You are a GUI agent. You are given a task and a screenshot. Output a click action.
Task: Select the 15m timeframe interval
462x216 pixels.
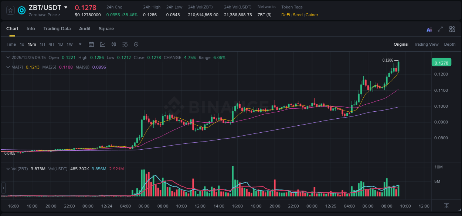click(32, 44)
